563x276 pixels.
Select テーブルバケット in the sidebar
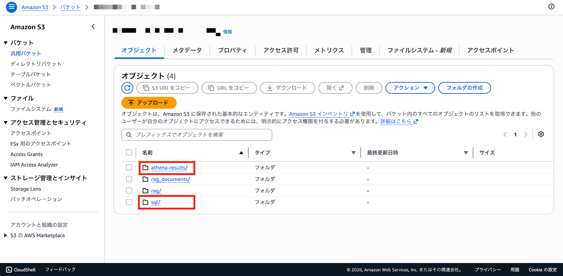coord(31,74)
